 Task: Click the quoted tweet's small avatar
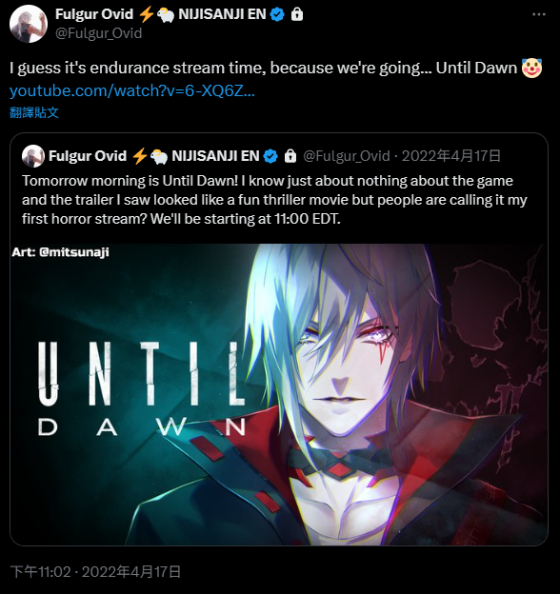pyautogui.click(x=33, y=156)
